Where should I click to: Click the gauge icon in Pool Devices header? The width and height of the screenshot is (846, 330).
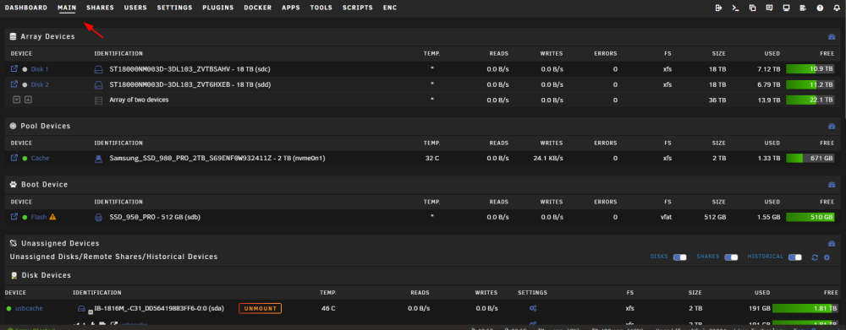tap(832, 126)
